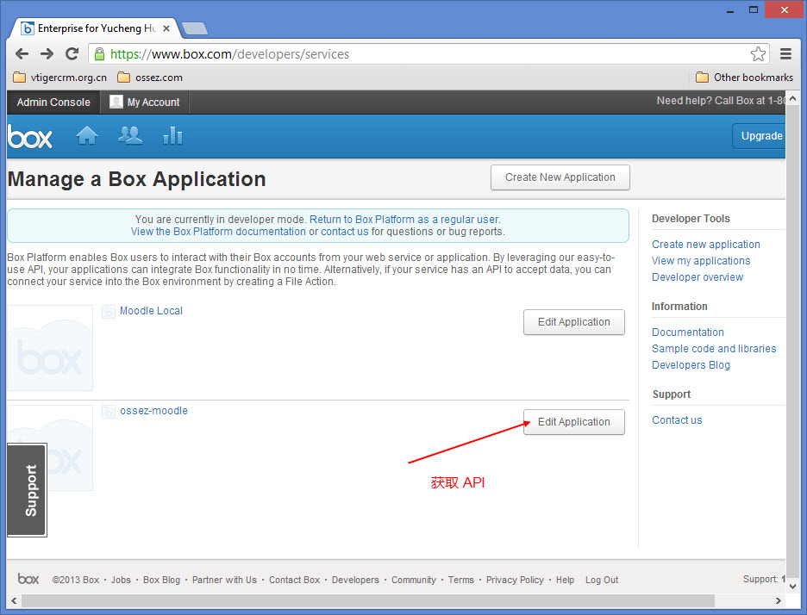Screen dimensions: 807x615
Task: Click Edit Application for Moodle Local
Action: tap(574, 322)
